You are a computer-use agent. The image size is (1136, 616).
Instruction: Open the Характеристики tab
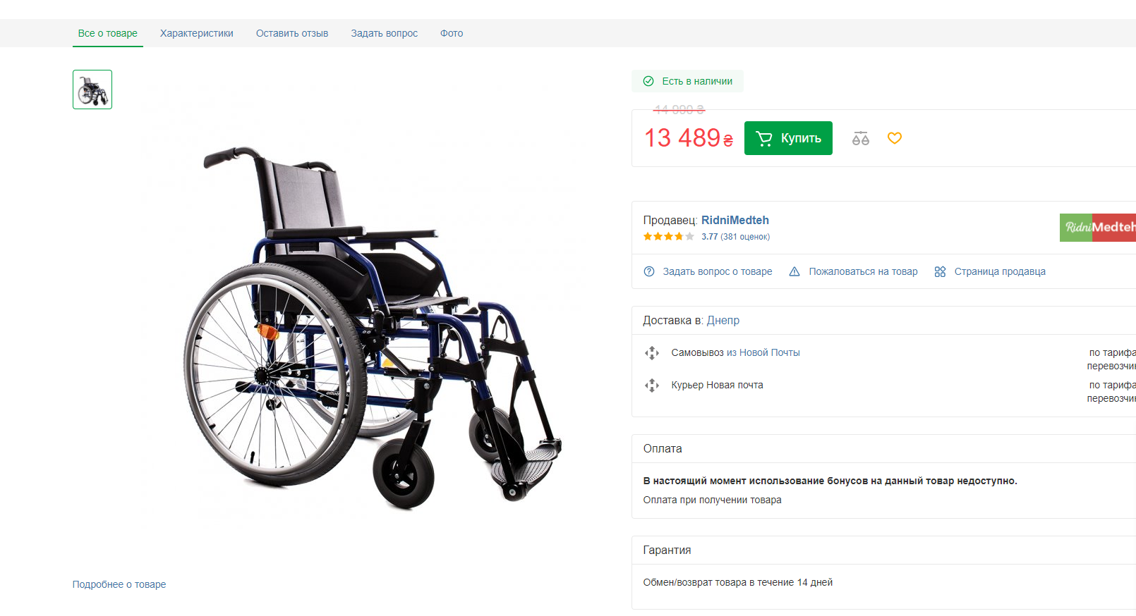197,33
